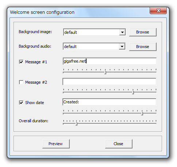Click the Message #2 slider thumb

tap(133, 92)
